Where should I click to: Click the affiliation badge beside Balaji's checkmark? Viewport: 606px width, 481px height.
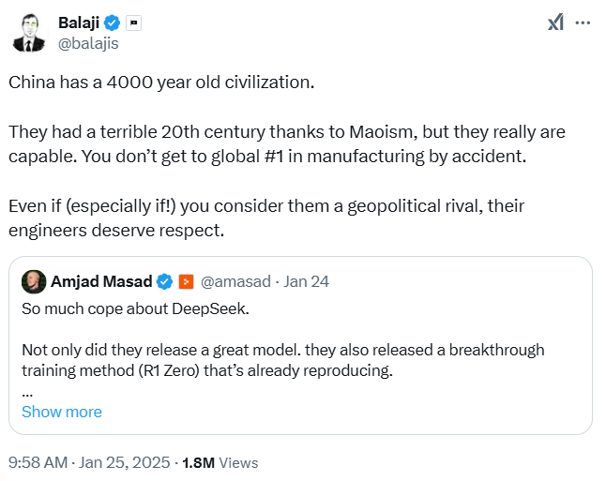134,22
